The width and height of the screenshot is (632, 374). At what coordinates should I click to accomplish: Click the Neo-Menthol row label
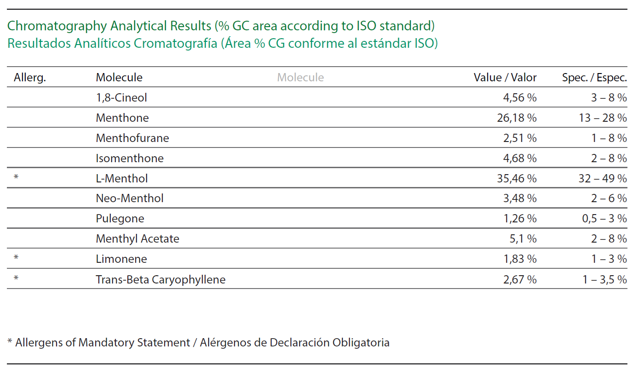[130, 198]
